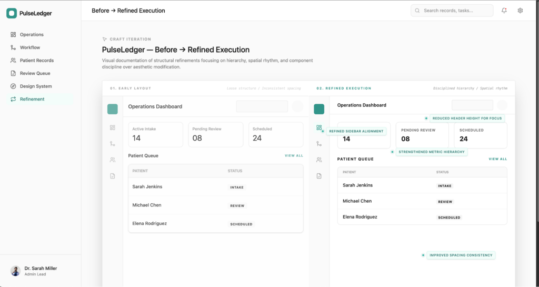
Task: Click the Early Layout round avatar placeholder
Action: [297, 106]
